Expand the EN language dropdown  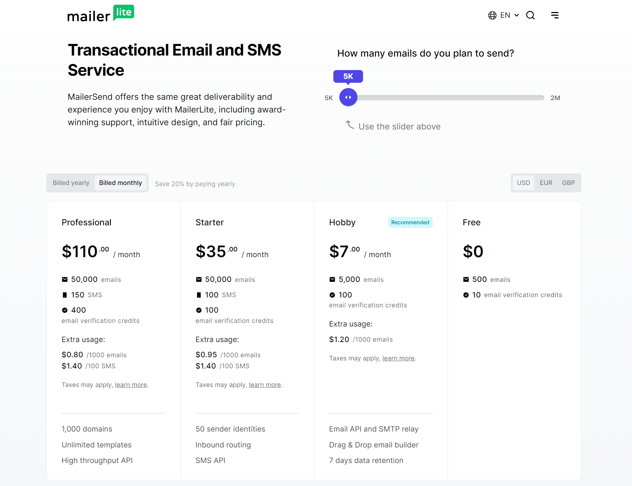coord(506,15)
